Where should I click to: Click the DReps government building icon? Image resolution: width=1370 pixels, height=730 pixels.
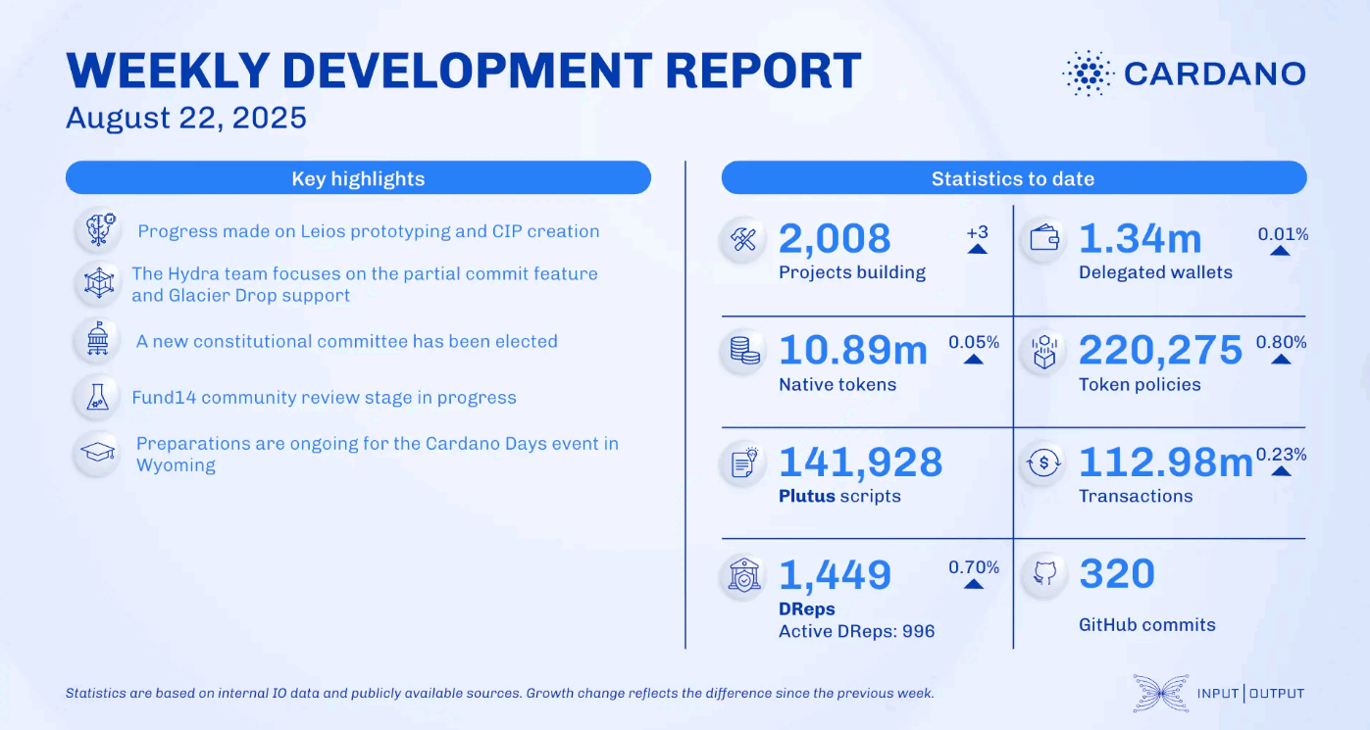coord(742,576)
